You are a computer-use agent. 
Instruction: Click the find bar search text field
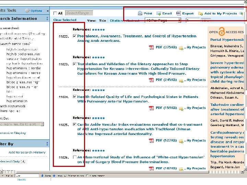tap(27, 175)
